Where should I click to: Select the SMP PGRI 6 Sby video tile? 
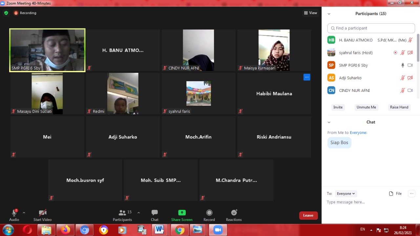[47, 50]
